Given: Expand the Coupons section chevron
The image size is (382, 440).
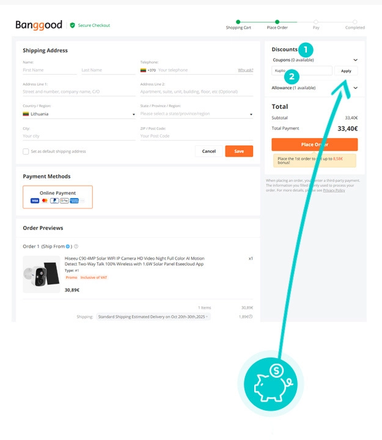Looking at the screenshot, I should (355, 60).
